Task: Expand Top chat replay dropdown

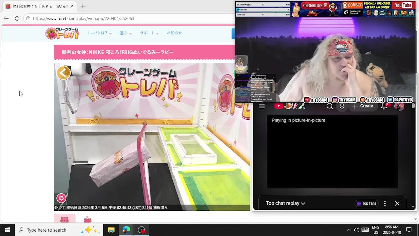Action: (285, 203)
